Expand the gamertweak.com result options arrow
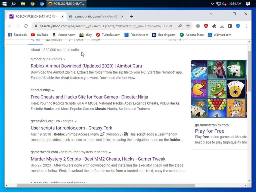Image resolution: width=256 pixels, height=192 pixels. pos(110,152)
